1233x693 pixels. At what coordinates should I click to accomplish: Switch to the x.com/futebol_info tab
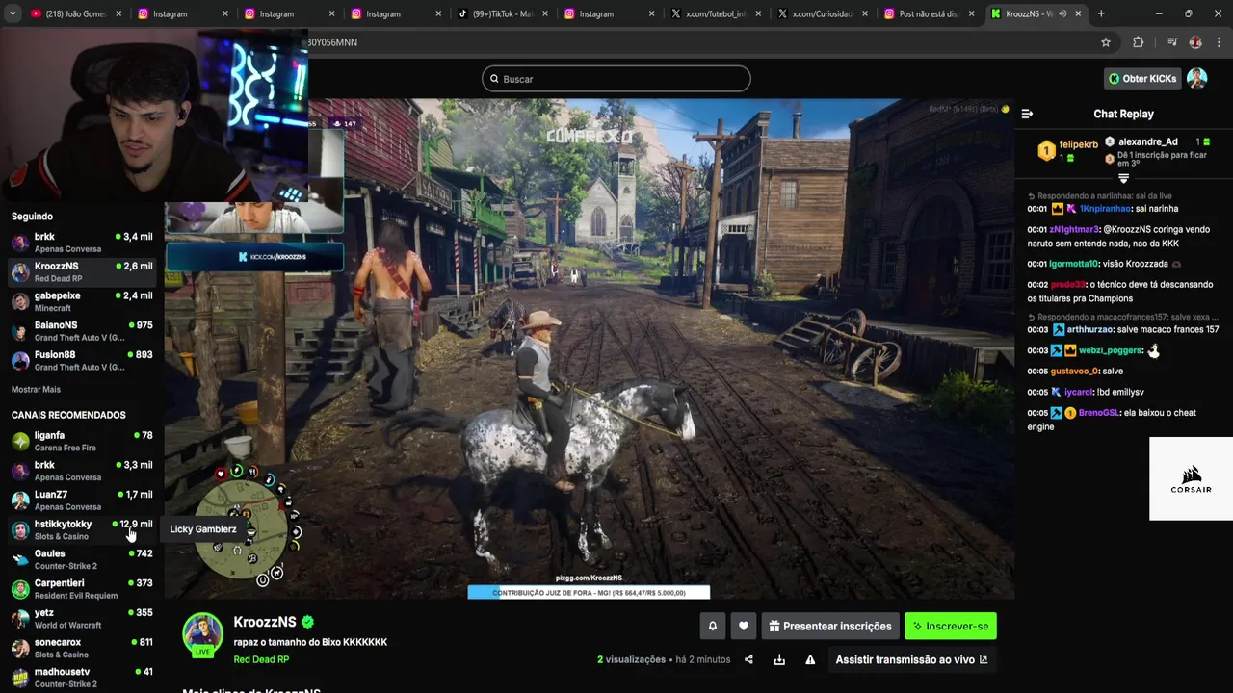click(x=715, y=13)
